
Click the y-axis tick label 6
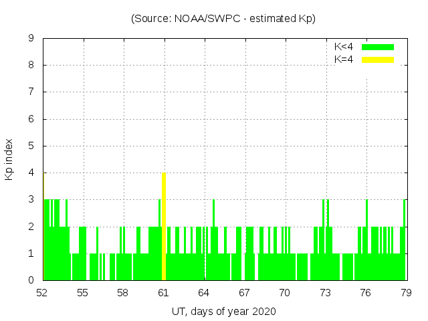point(31,119)
